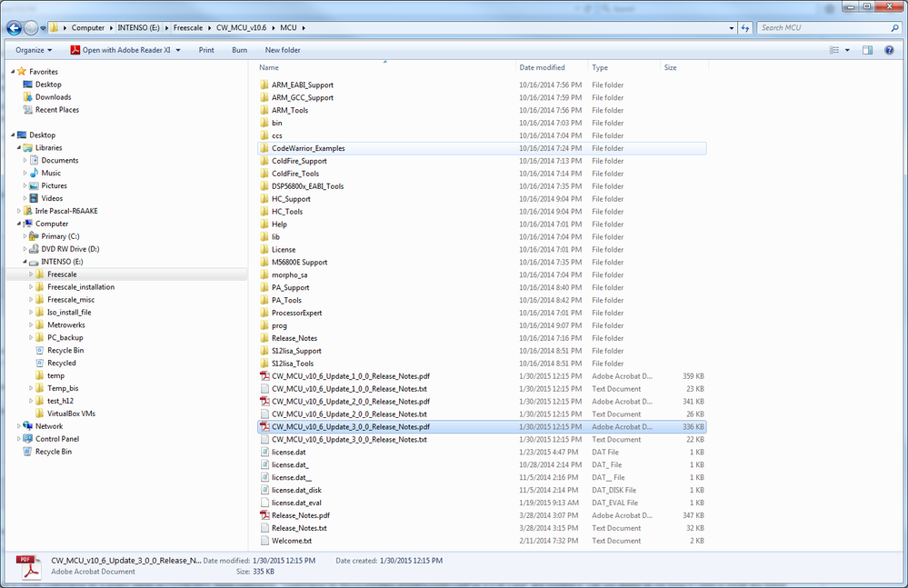The height and width of the screenshot is (588, 908).
Task: Toggle the preview pane icon
Action: tap(867, 50)
